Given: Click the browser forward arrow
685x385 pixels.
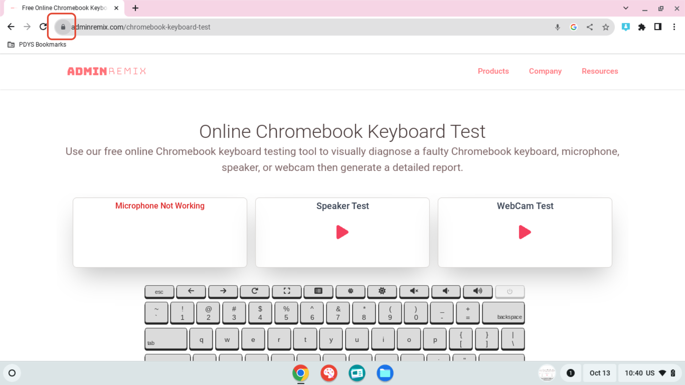Looking at the screenshot, I should click(27, 27).
